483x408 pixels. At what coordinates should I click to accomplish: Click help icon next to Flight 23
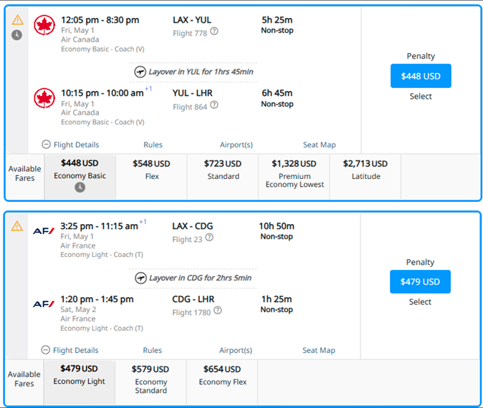coord(209,238)
